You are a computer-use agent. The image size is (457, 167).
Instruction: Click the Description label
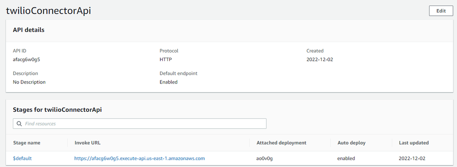tap(25, 73)
